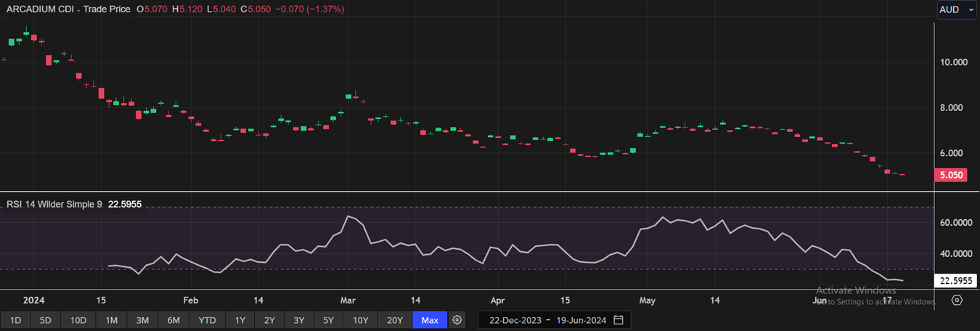
Task: Open the date range calendar picker
Action: (618, 320)
